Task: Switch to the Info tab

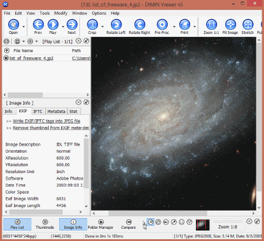Action: click(x=8, y=111)
